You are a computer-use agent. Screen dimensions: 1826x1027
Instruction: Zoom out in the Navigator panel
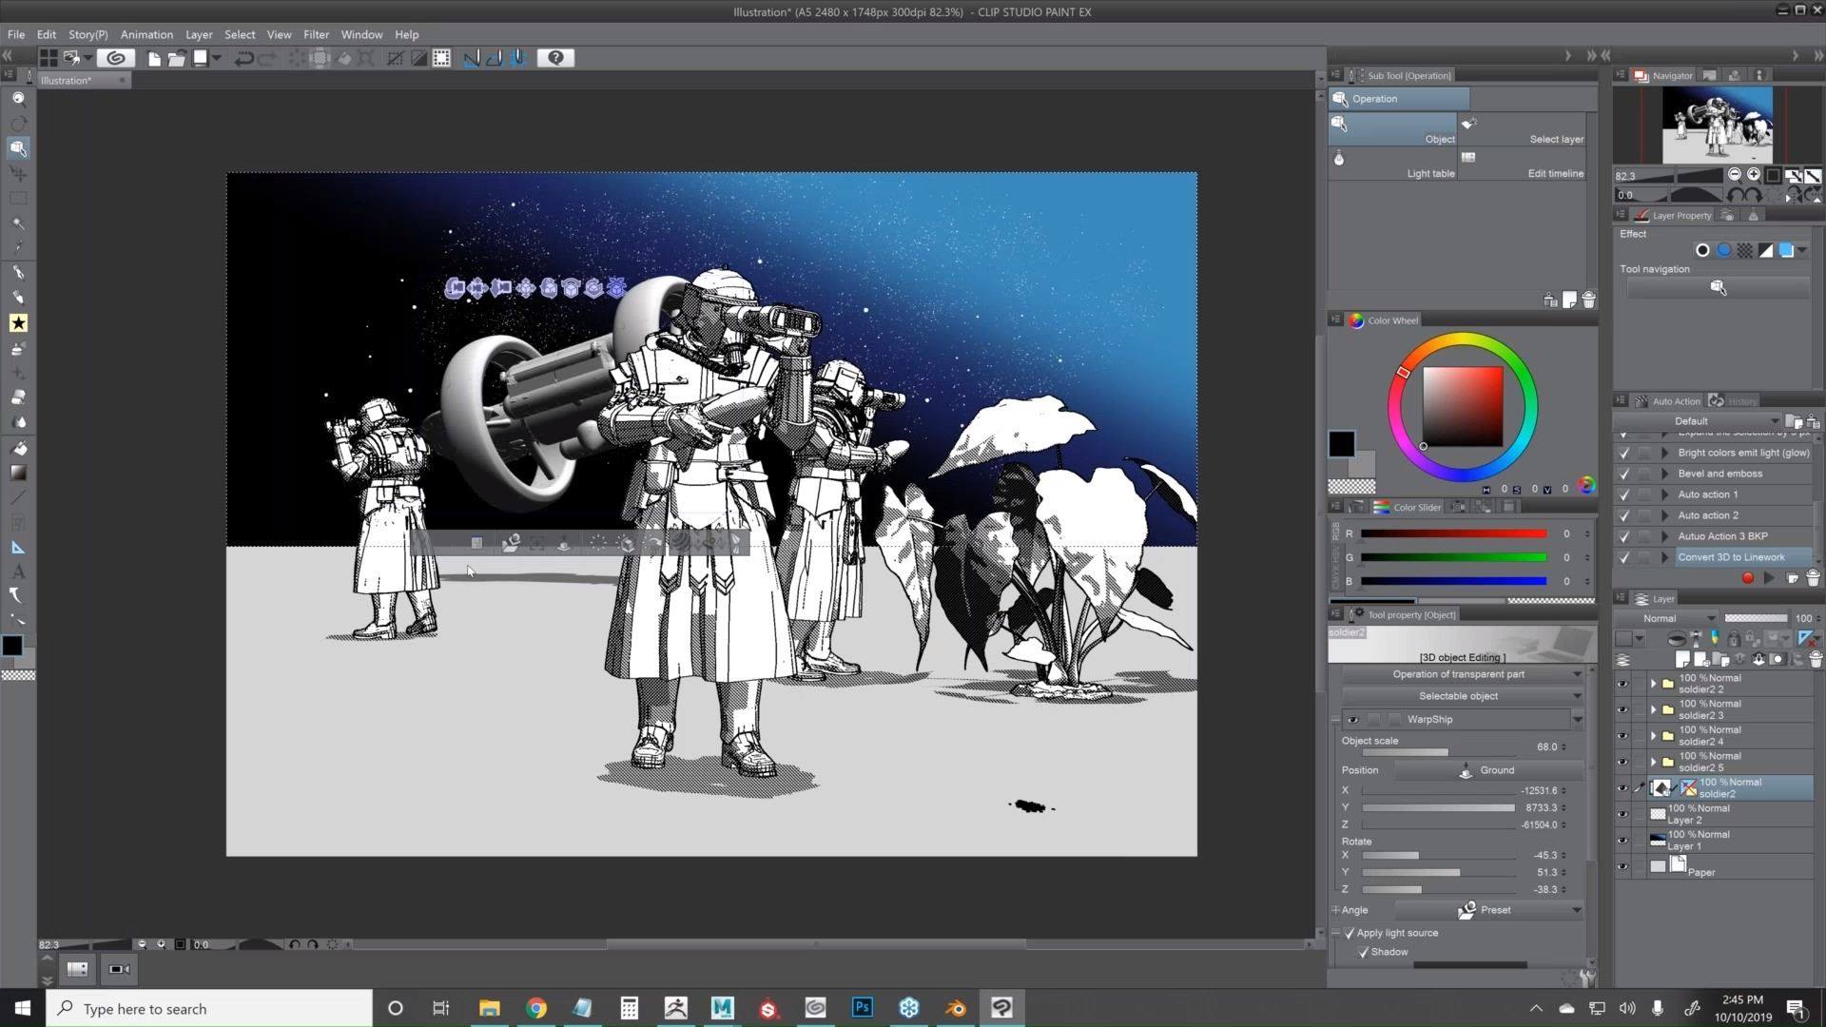(1735, 175)
